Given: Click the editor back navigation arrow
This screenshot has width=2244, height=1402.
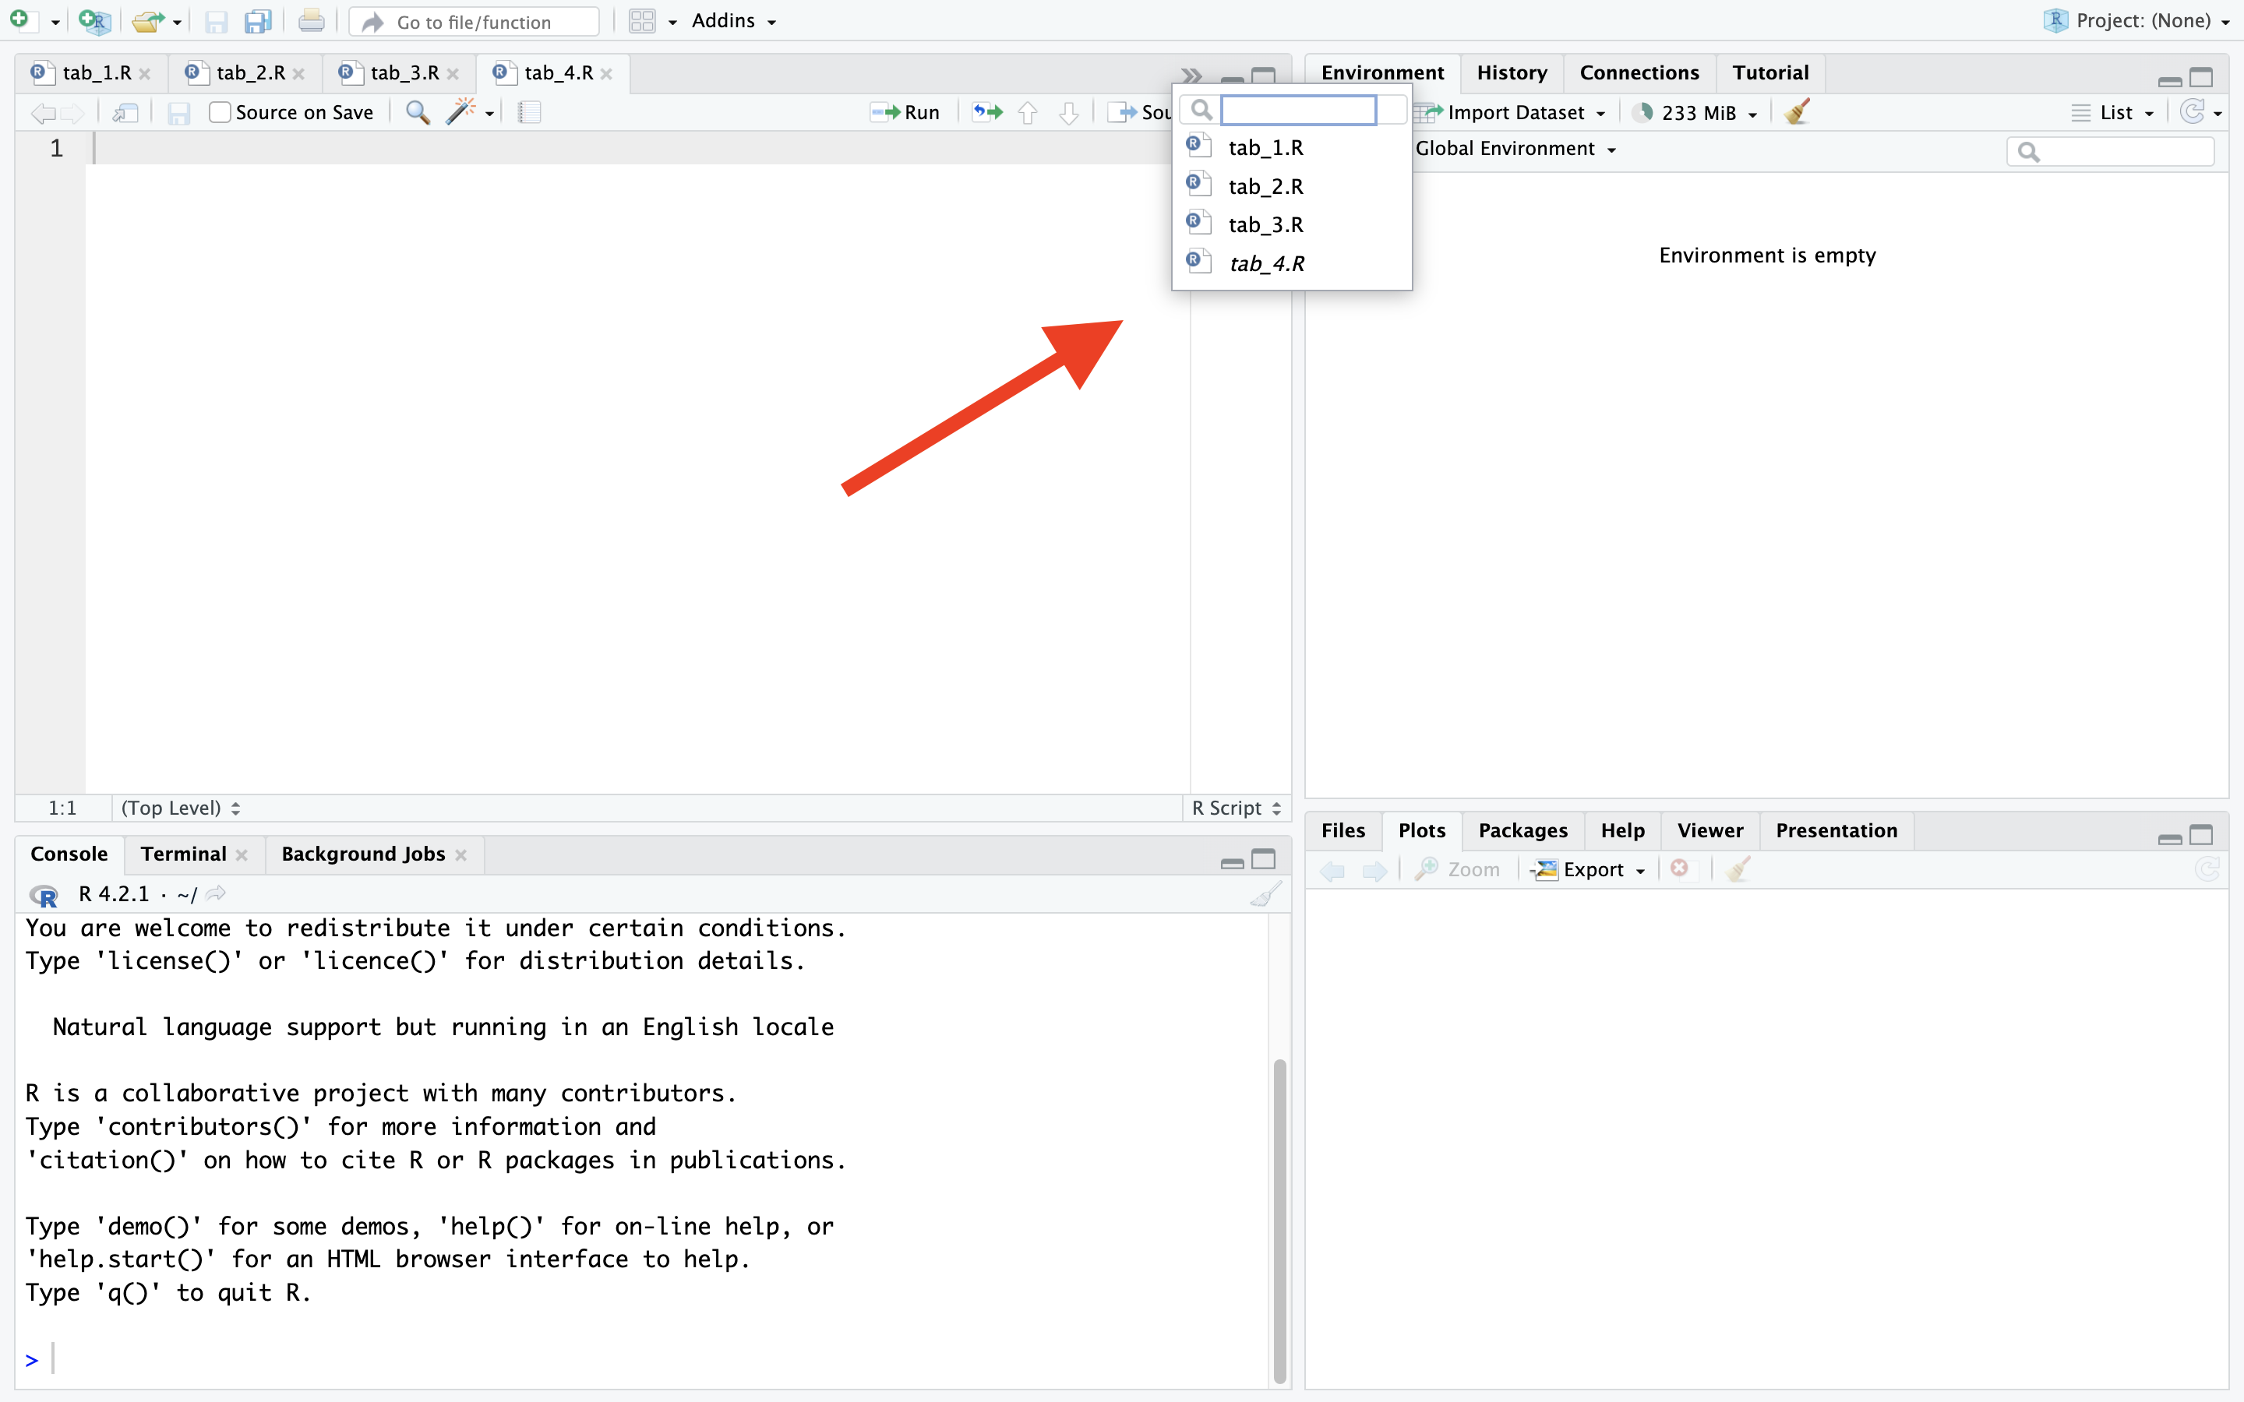Looking at the screenshot, I should [x=43, y=112].
